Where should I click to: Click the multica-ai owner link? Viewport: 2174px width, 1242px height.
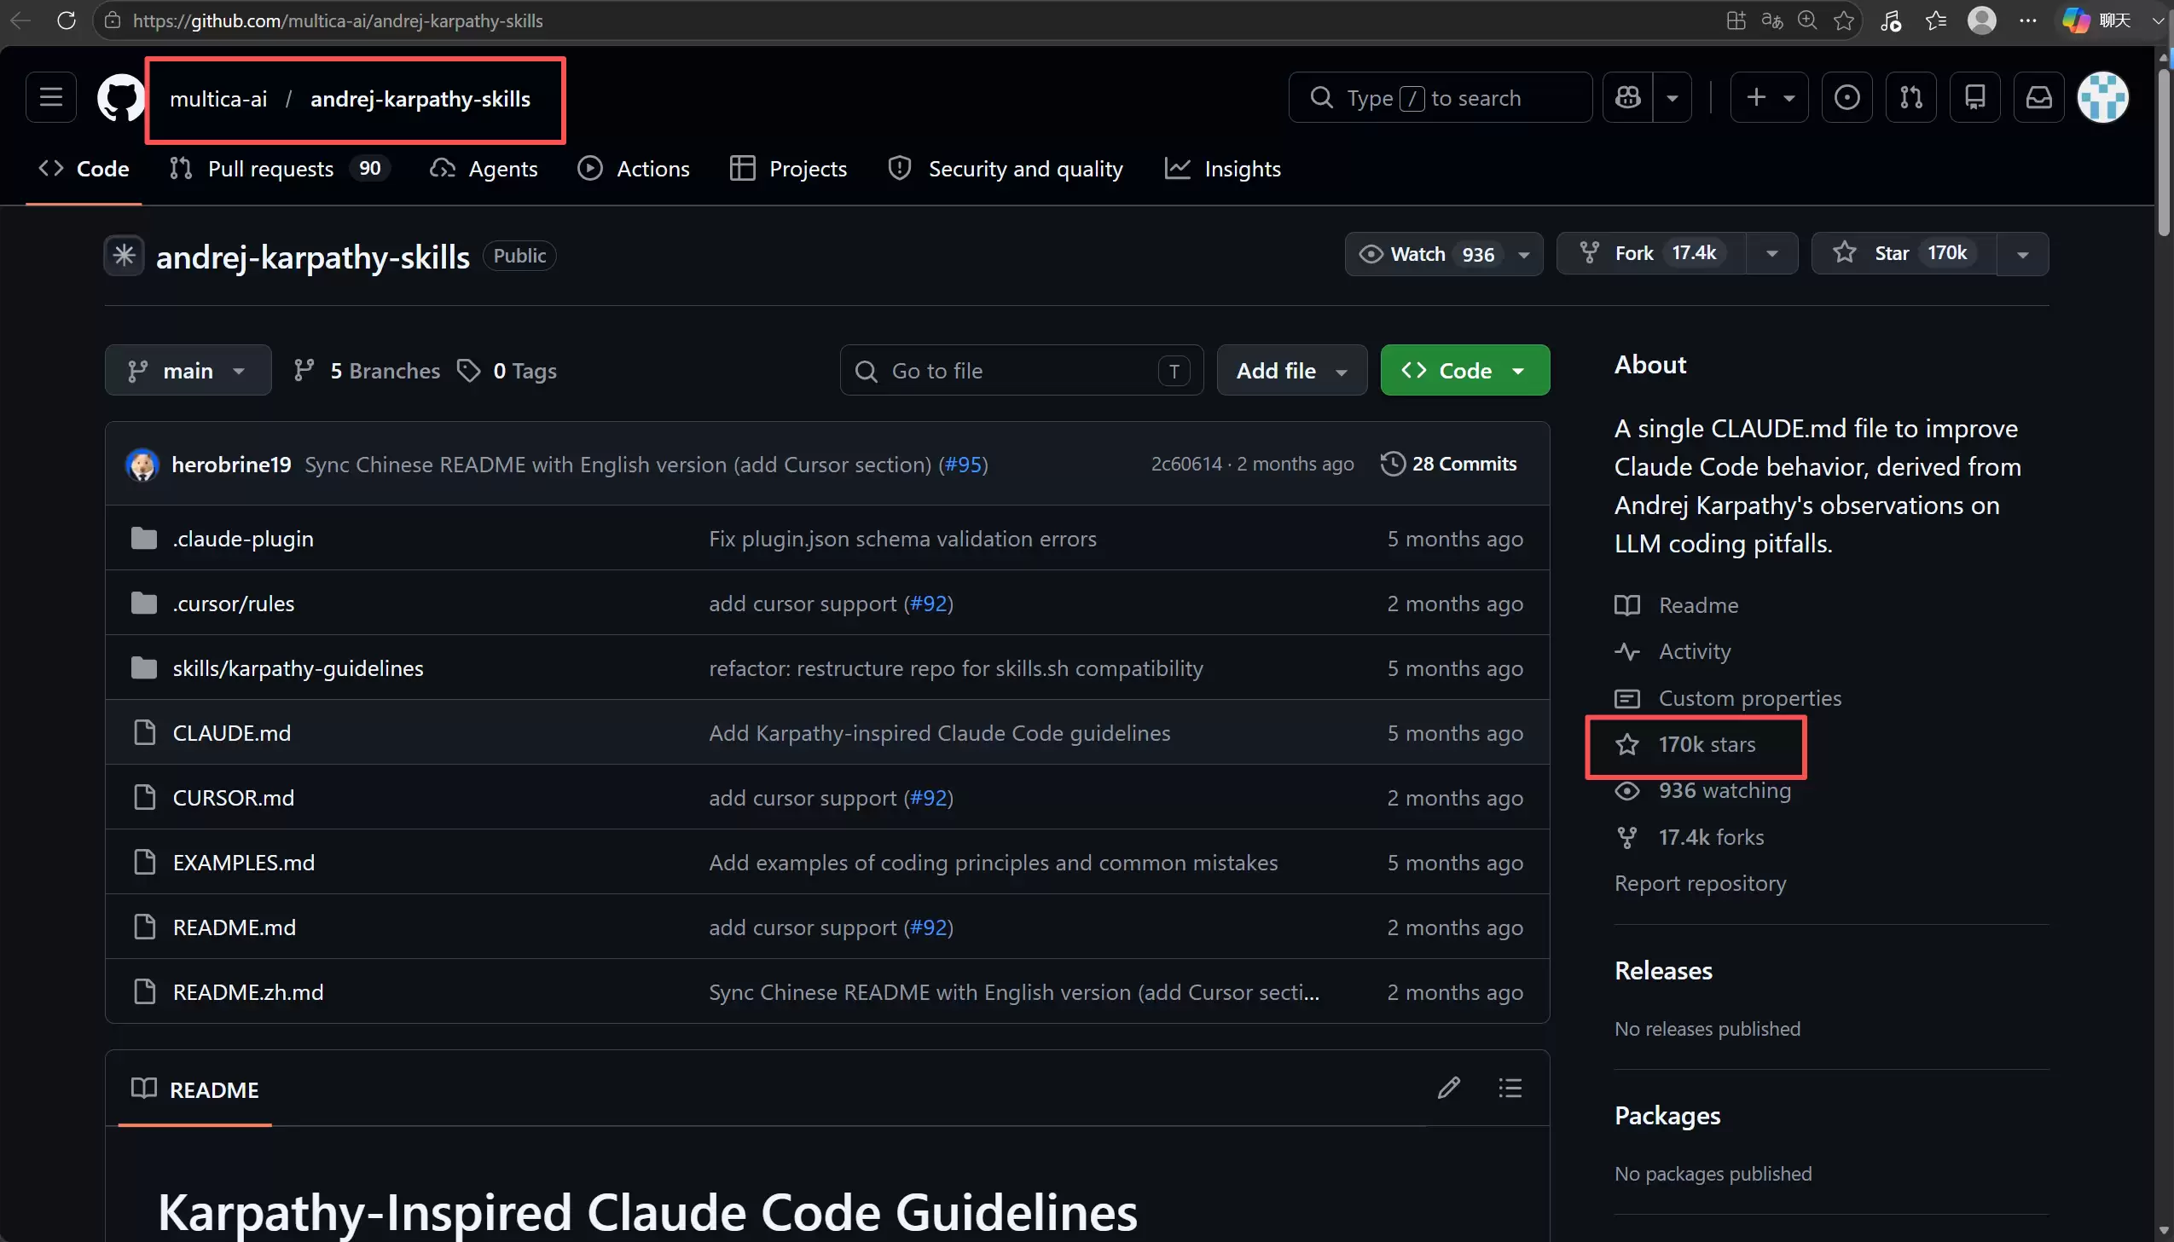click(x=218, y=99)
